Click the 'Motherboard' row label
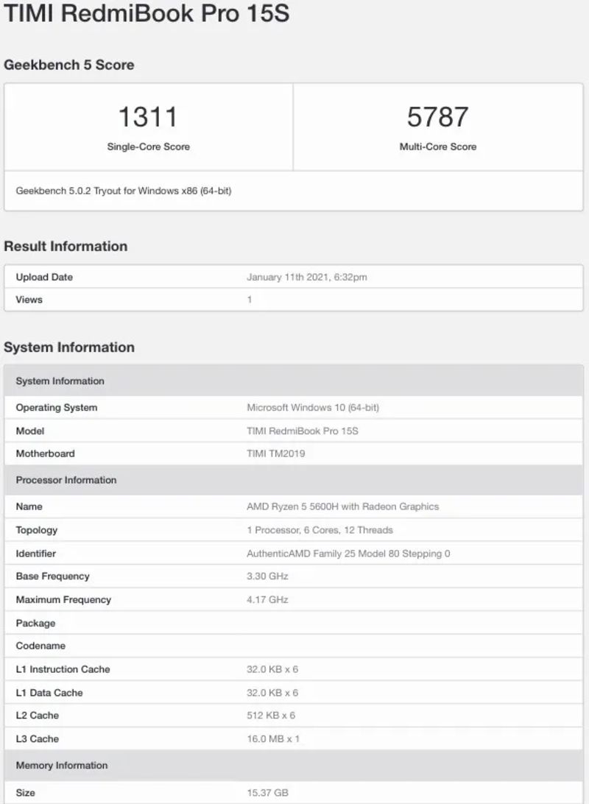The image size is (589, 804). (45, 454)
